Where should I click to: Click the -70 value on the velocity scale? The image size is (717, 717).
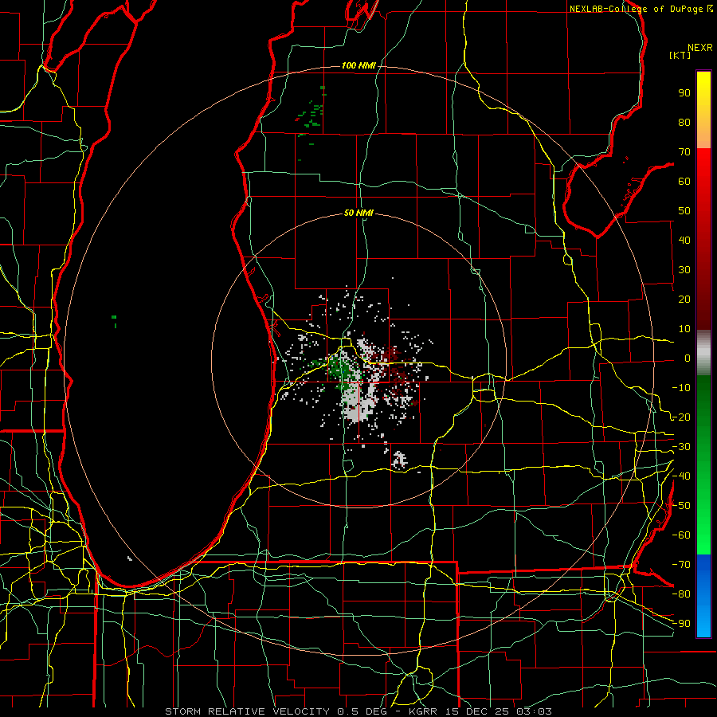(x=681, y=565)
